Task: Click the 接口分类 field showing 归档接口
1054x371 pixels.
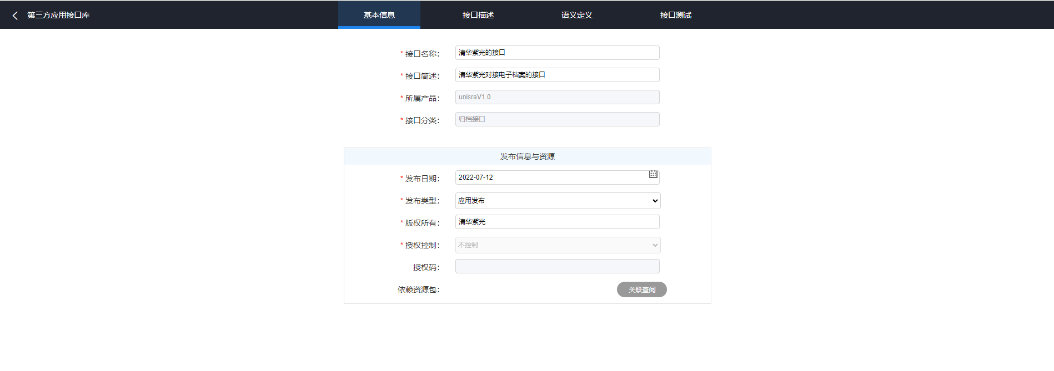Action: (x=557, y=119)
